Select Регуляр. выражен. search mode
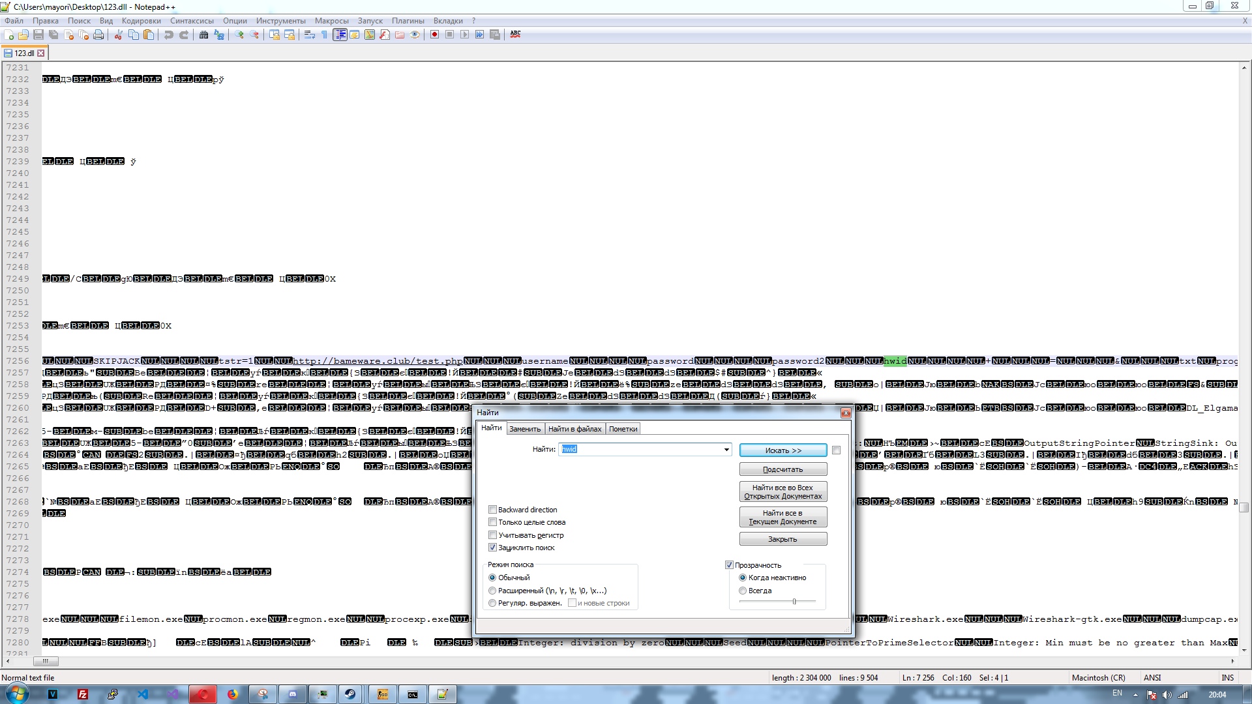The height and width of the screenshot is (704, 1252). point(493,603)
